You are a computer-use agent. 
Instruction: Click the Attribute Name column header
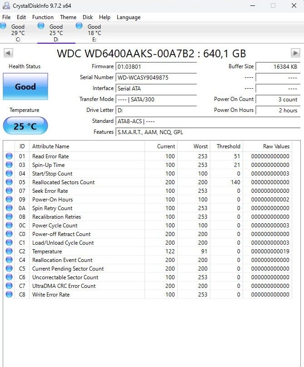click(87, 146)
